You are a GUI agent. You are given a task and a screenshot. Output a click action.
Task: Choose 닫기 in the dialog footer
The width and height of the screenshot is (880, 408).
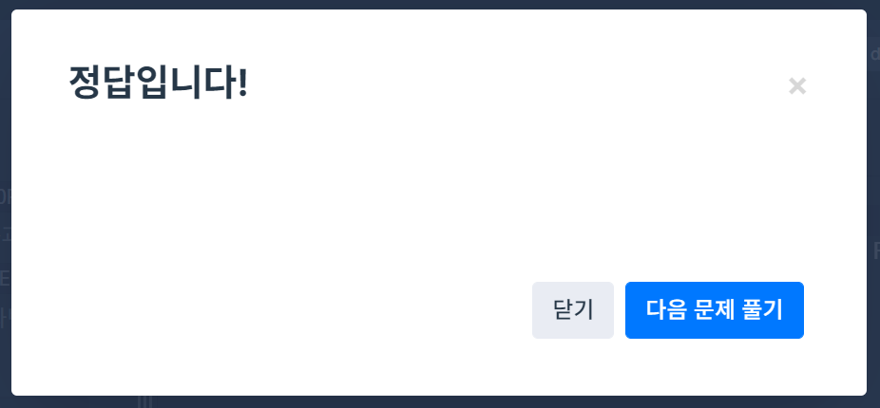[573, 310]
